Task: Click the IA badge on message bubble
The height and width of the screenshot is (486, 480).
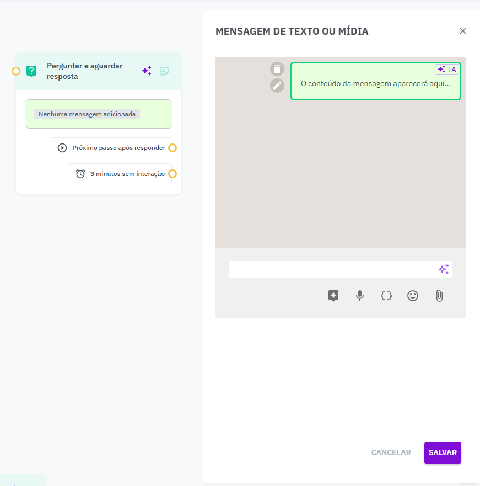Action: pos(447,70)
